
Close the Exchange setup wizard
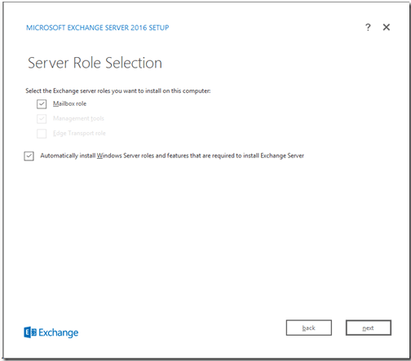click(x=387, y=27)
